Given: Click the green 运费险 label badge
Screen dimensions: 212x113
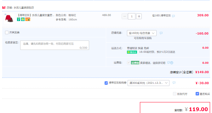Looking at the screenshot, I should coord(135,63).
